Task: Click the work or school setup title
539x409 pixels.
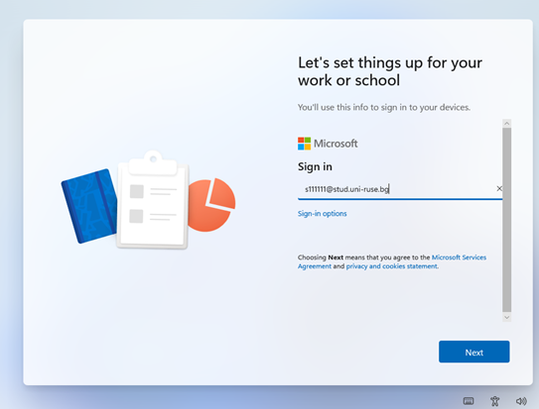Action: (390, 71)
